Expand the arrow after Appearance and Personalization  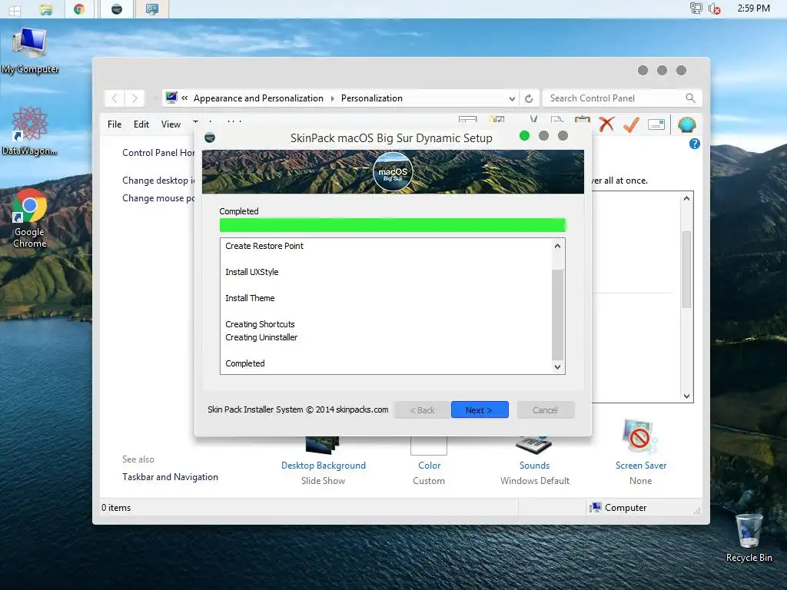tap(332, 98)
